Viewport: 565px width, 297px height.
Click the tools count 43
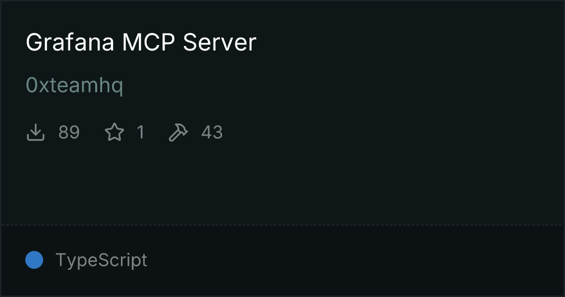click(x=212, y=132)
